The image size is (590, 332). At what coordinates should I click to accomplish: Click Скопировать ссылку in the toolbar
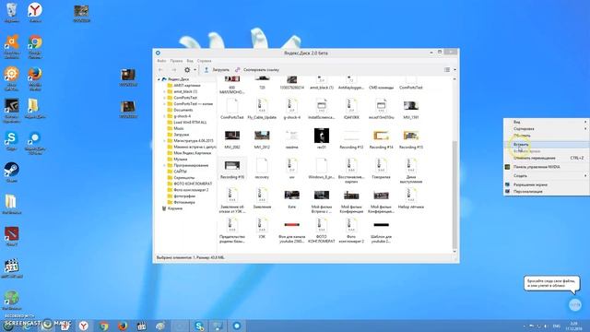[257, 70]
